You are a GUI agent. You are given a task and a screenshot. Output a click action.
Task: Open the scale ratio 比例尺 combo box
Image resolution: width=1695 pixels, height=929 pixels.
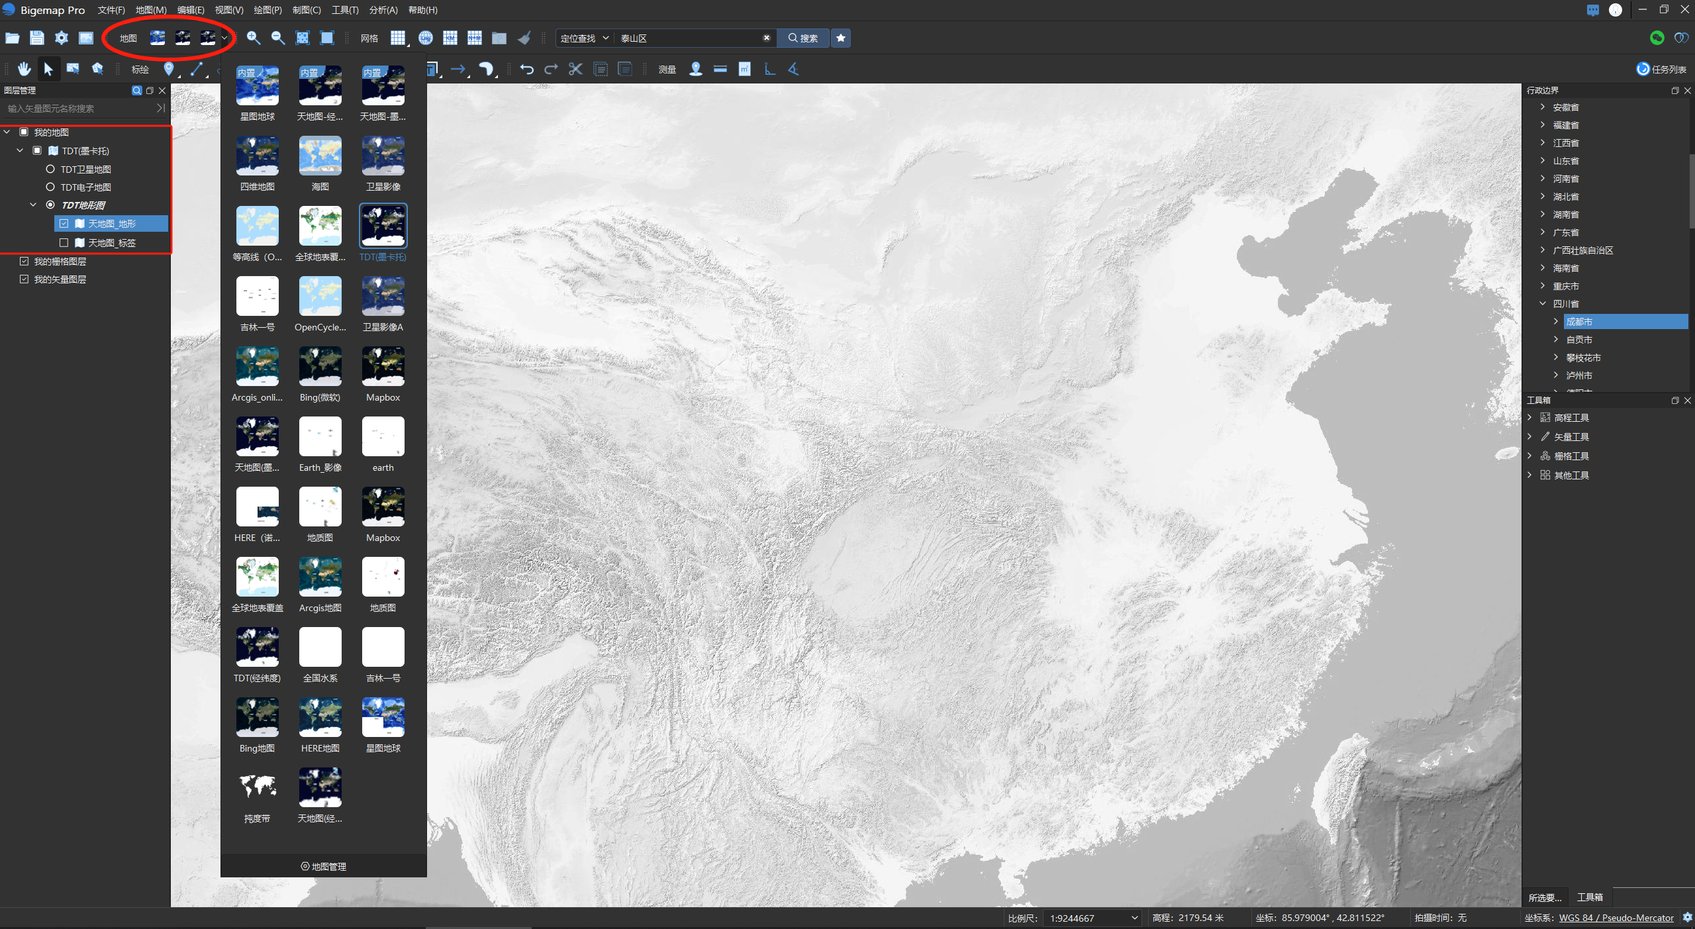coord(1092,918)
